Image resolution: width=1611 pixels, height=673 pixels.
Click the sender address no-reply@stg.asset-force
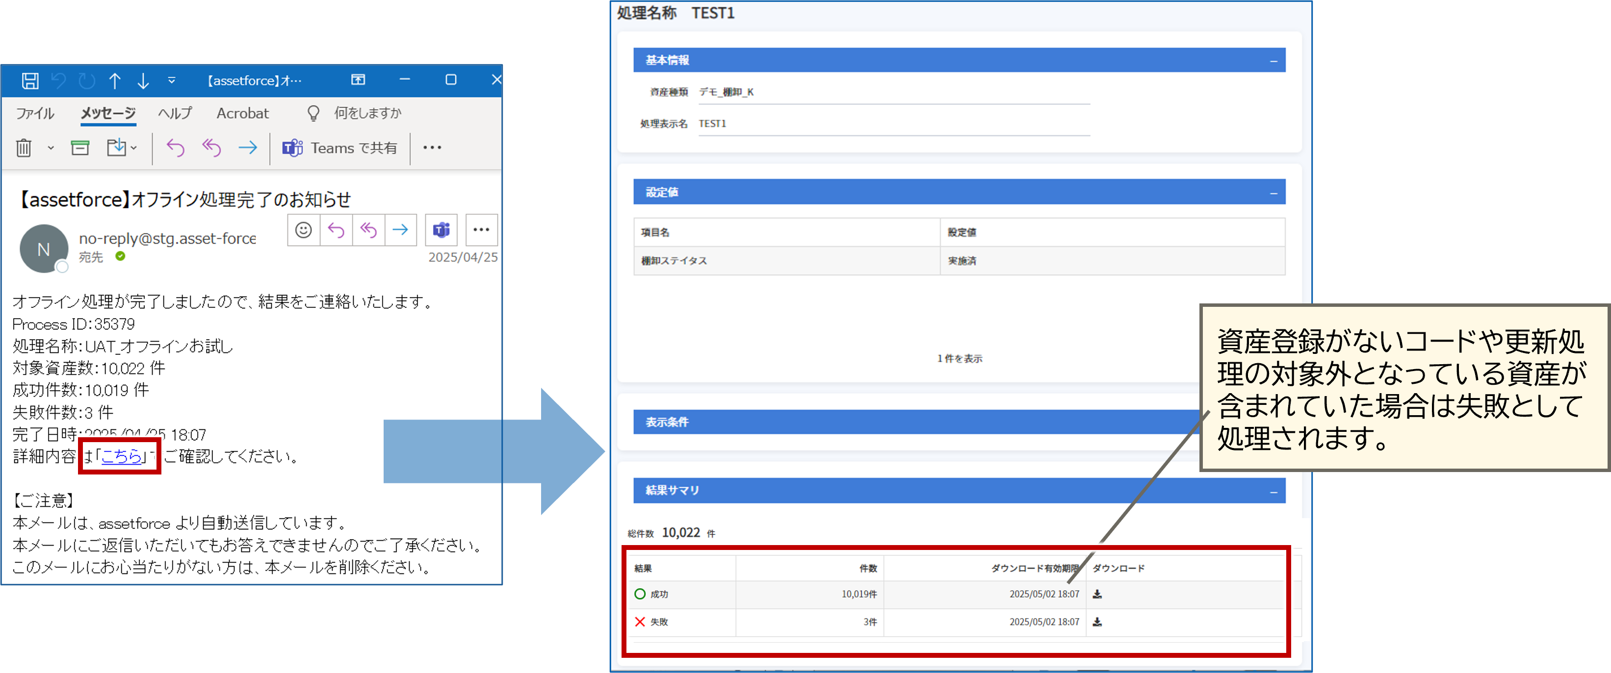tap(168, 238)
